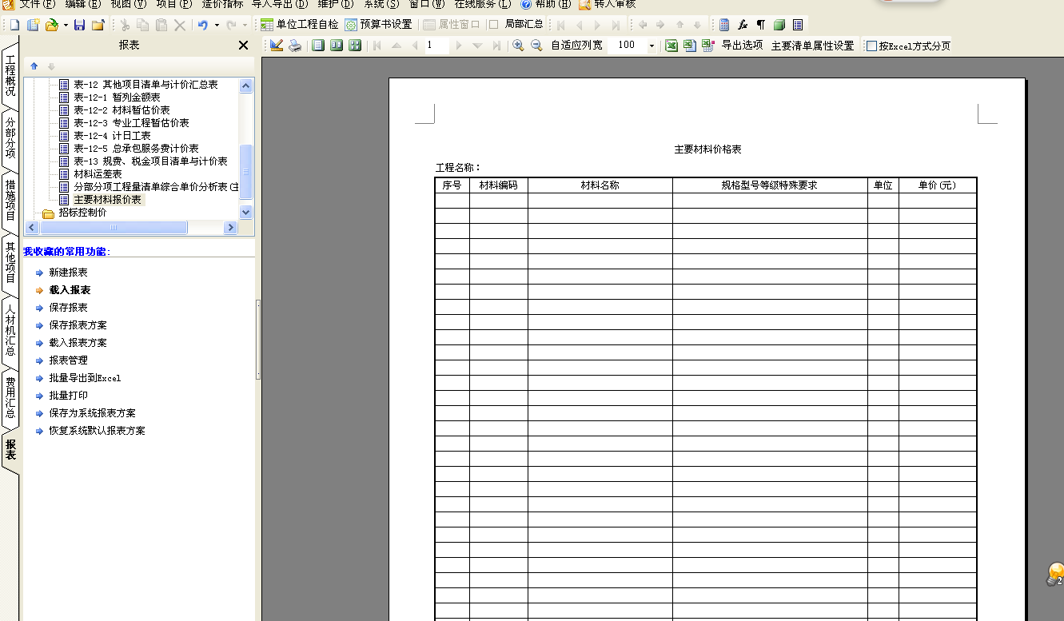Select 主要材料报价表 in report tree
Viewport: 1064px width, 621px height.
(107, 200)
